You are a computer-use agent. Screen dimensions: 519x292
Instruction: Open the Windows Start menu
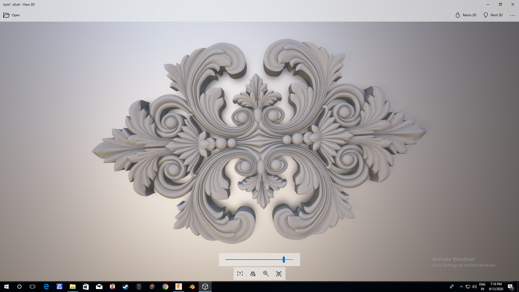6,287
